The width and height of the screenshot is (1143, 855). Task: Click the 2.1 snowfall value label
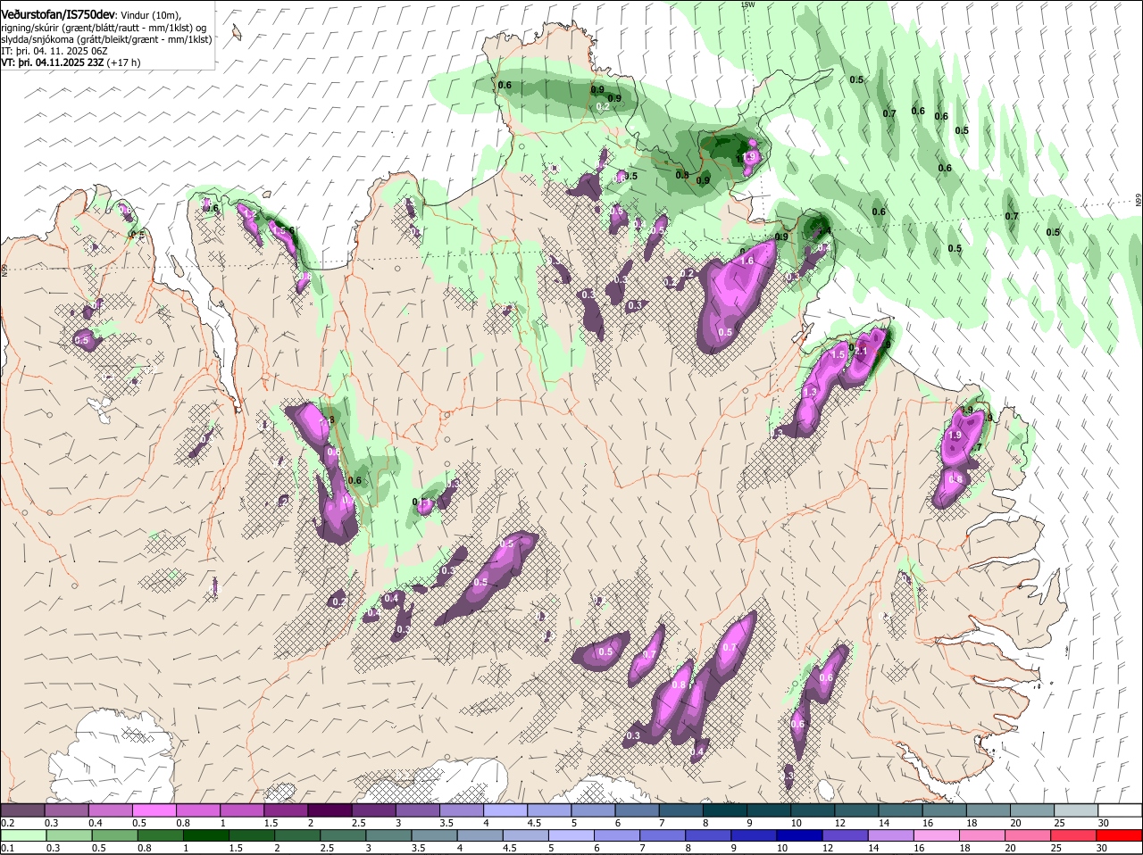[x=862, y=352]
